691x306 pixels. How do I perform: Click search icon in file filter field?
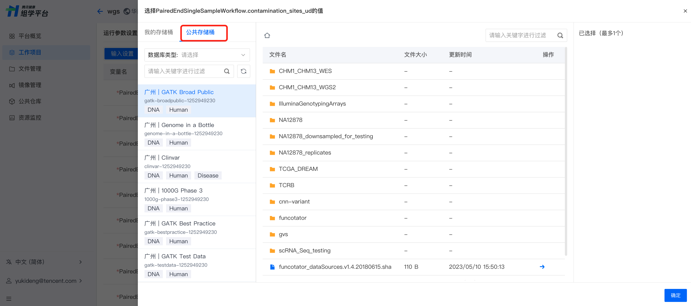[560, 35]
